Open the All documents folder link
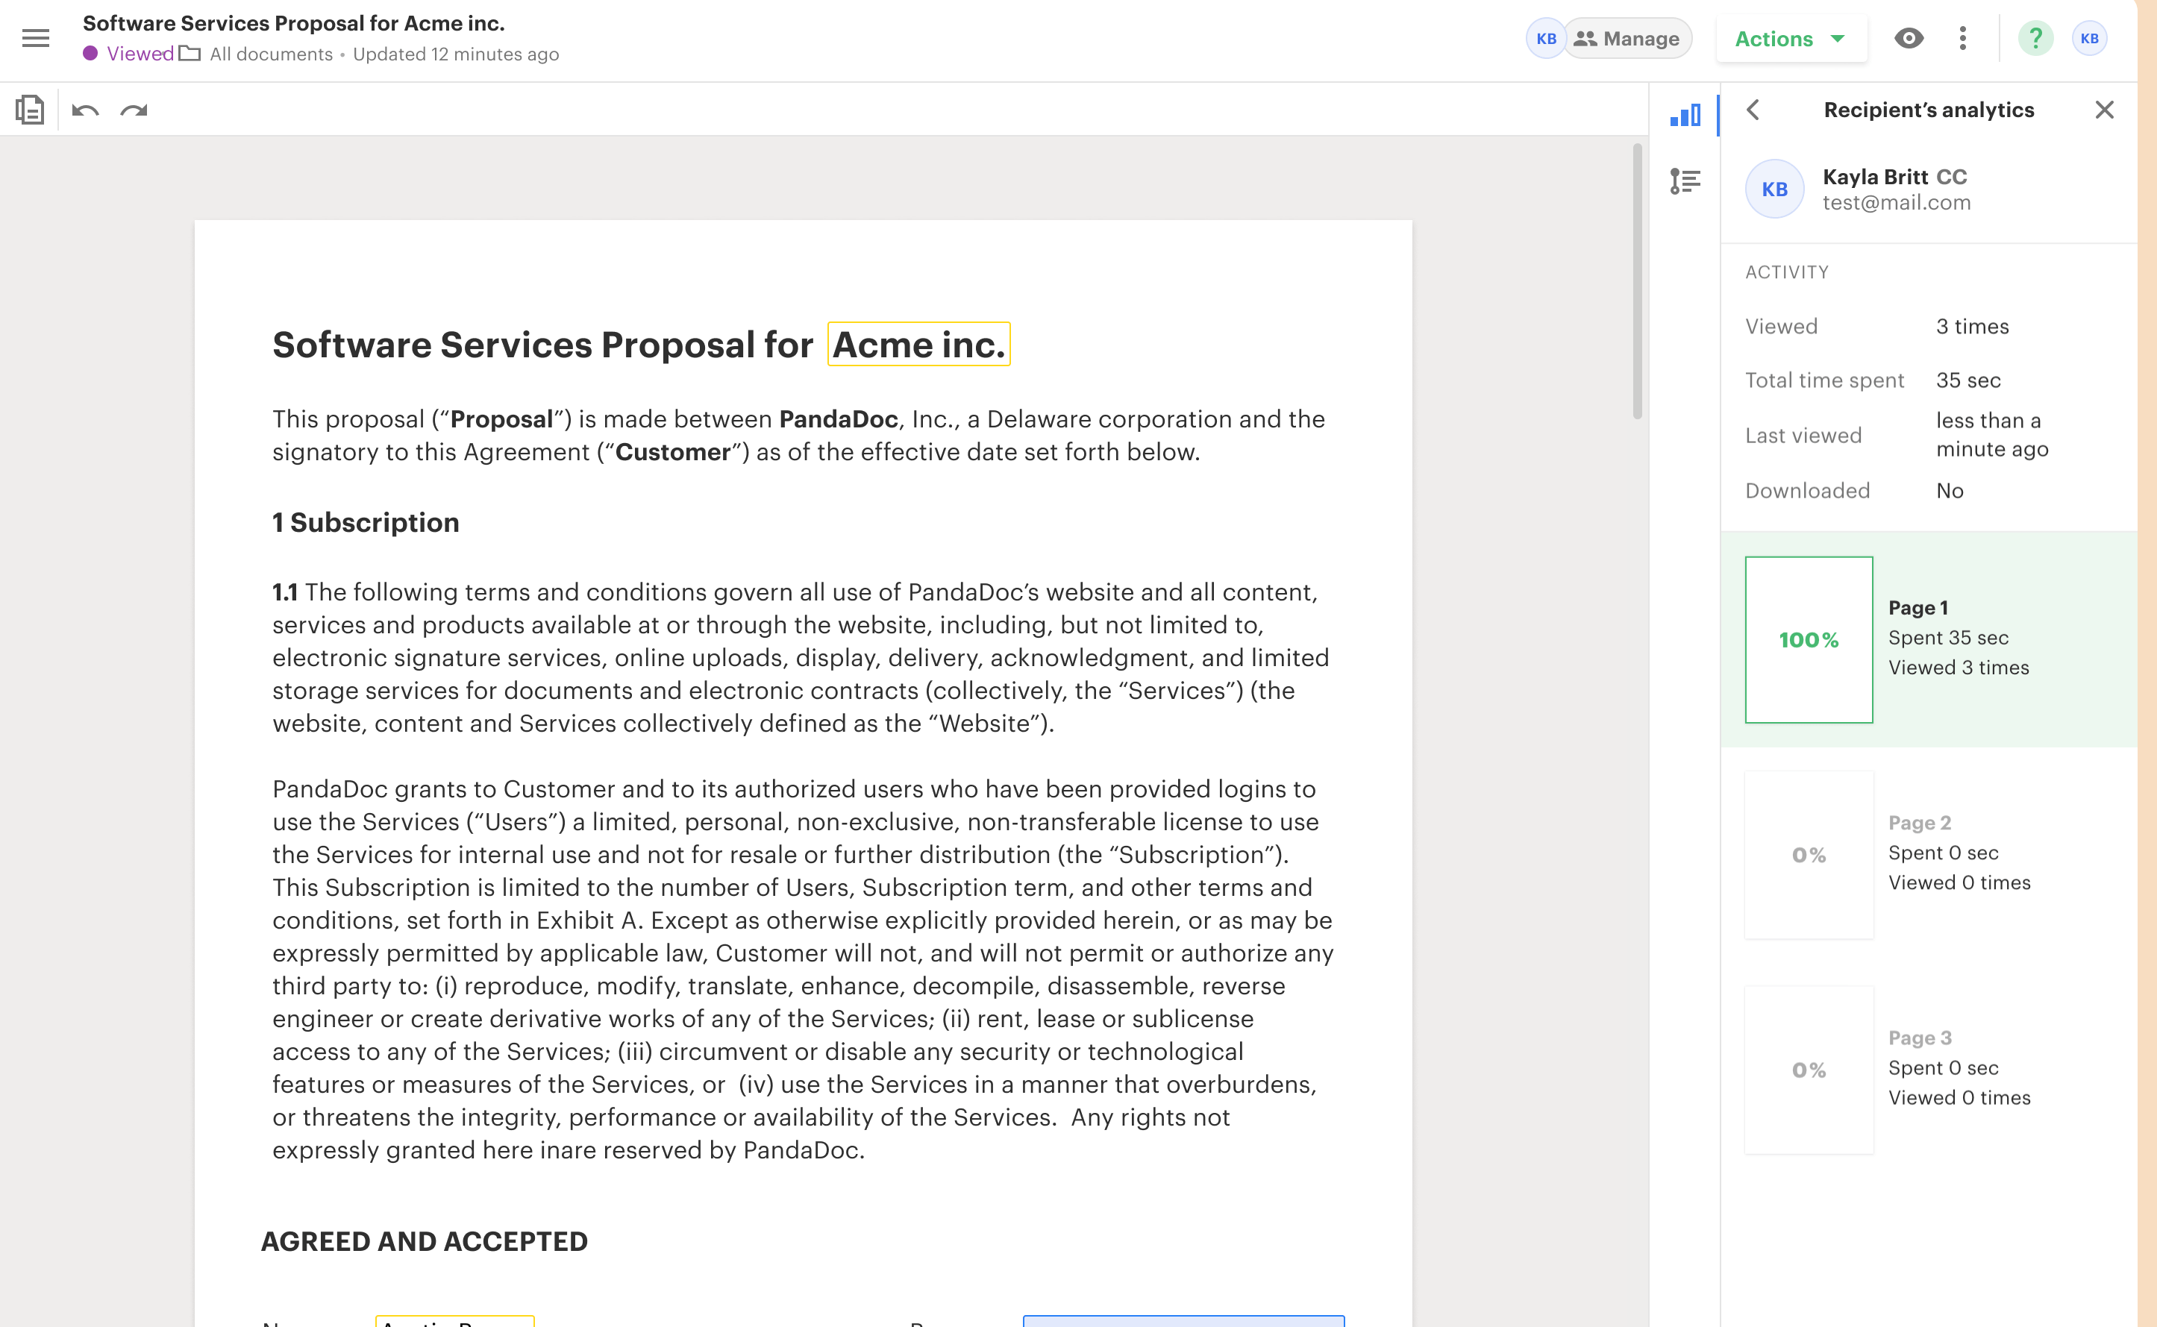This screenshot has height=1327, width=2157. 257,54
